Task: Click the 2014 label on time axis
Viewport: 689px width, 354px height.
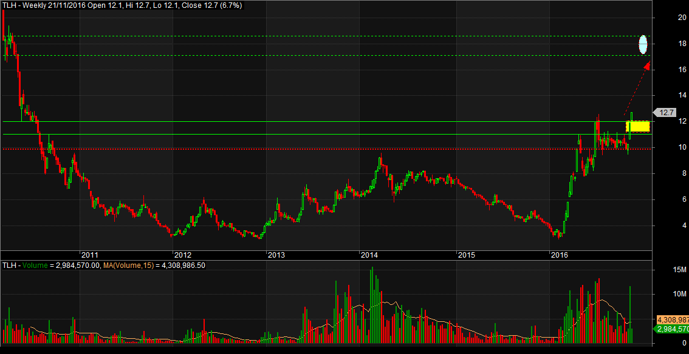Action: point(369,255)
